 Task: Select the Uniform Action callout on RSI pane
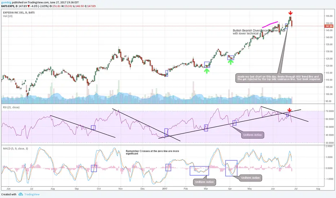point(253,135)
